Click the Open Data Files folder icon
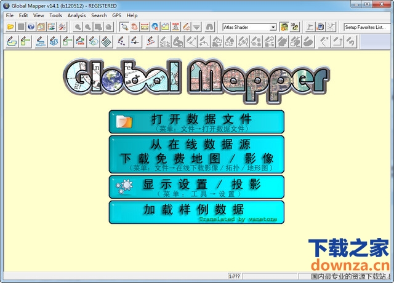Image resolution: width=394 pixels, height=283 pixels. point(10,26)
